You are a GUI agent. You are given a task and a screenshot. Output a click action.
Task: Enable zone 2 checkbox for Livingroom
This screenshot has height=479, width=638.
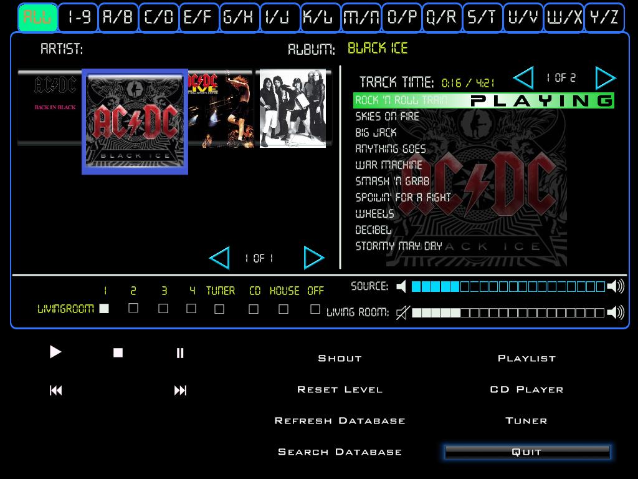[133, 308]
